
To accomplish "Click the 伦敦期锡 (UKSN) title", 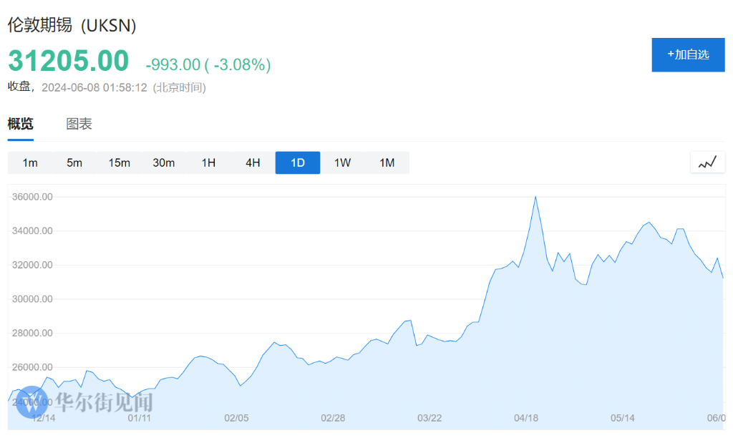I will click(x=72, y=25).
